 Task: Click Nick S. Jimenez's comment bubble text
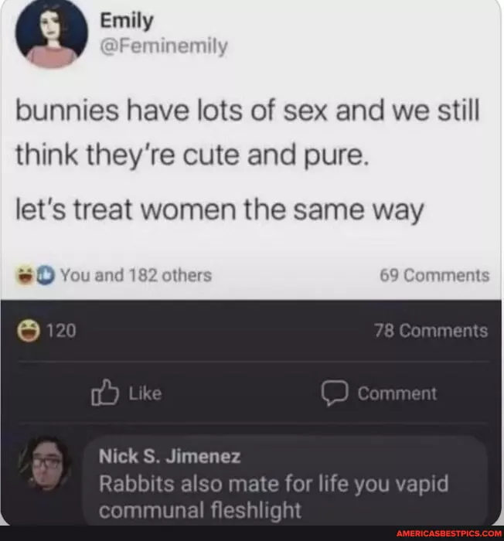coord(274,496)
